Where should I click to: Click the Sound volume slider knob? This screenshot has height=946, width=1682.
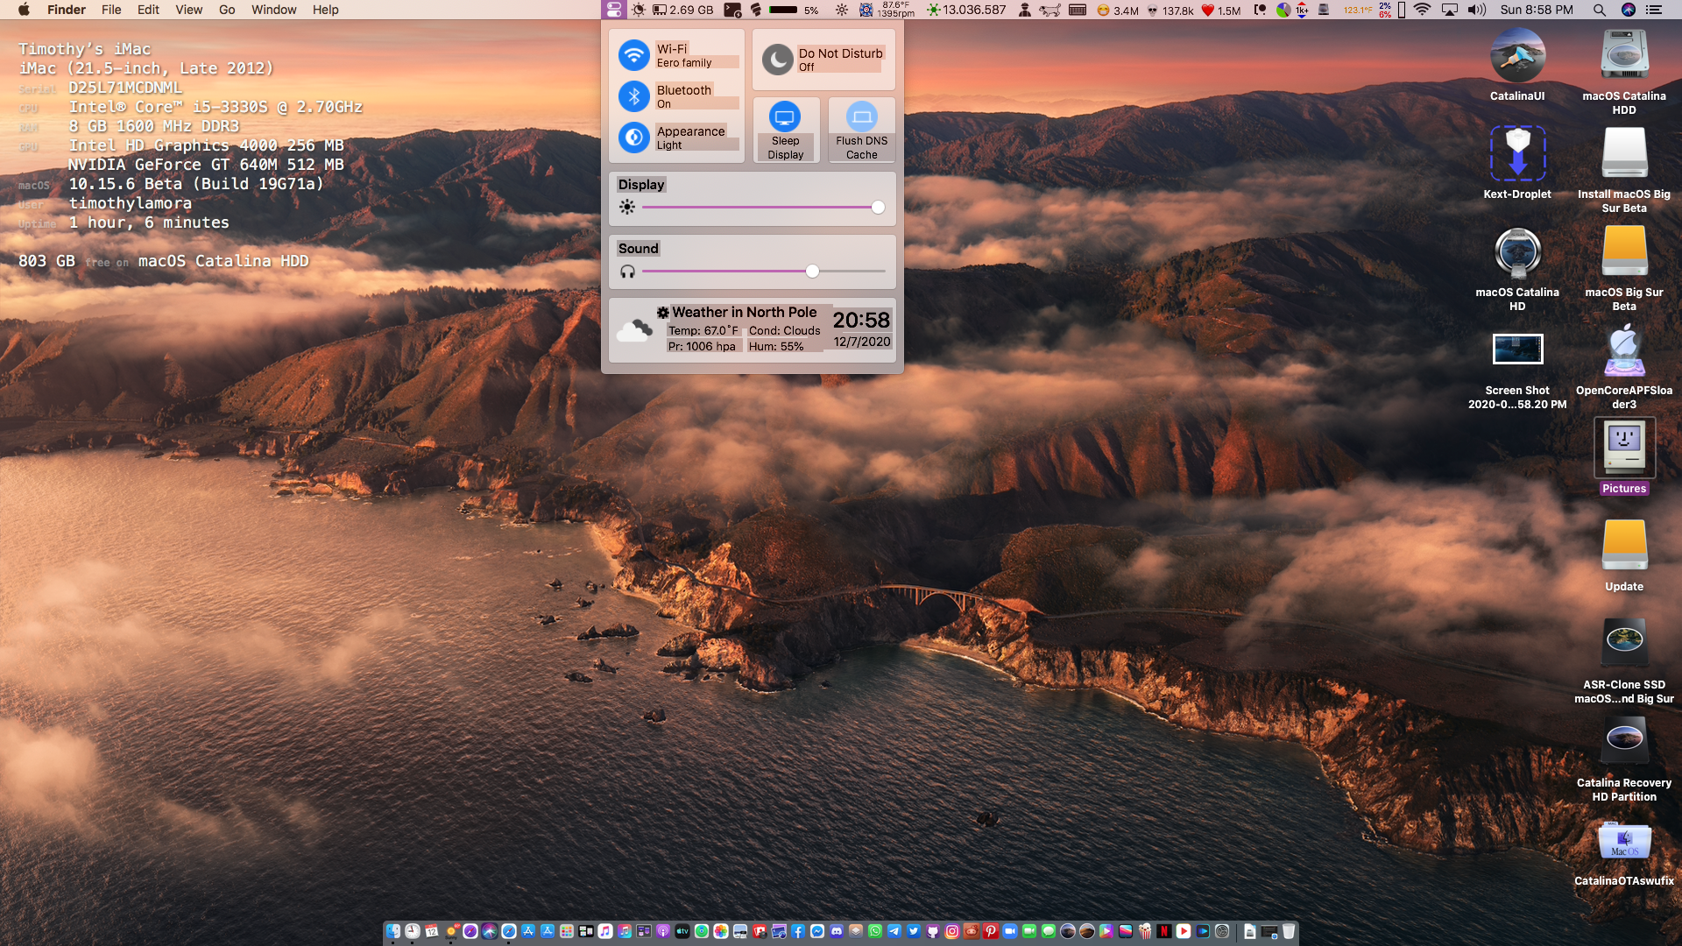tap(812, 272)
